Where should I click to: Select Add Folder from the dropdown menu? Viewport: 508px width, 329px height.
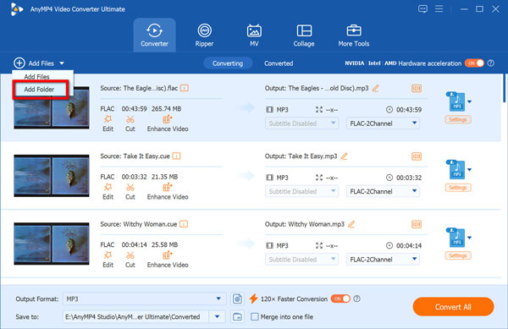(x=40, y=90)
